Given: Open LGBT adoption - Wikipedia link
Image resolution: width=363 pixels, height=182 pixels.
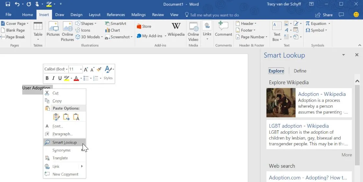Looking at the screenshot, I should click(299, 126).
